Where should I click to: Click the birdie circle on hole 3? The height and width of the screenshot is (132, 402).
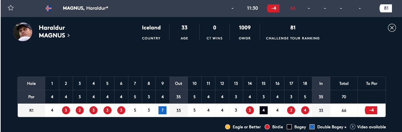pos(80,110)
